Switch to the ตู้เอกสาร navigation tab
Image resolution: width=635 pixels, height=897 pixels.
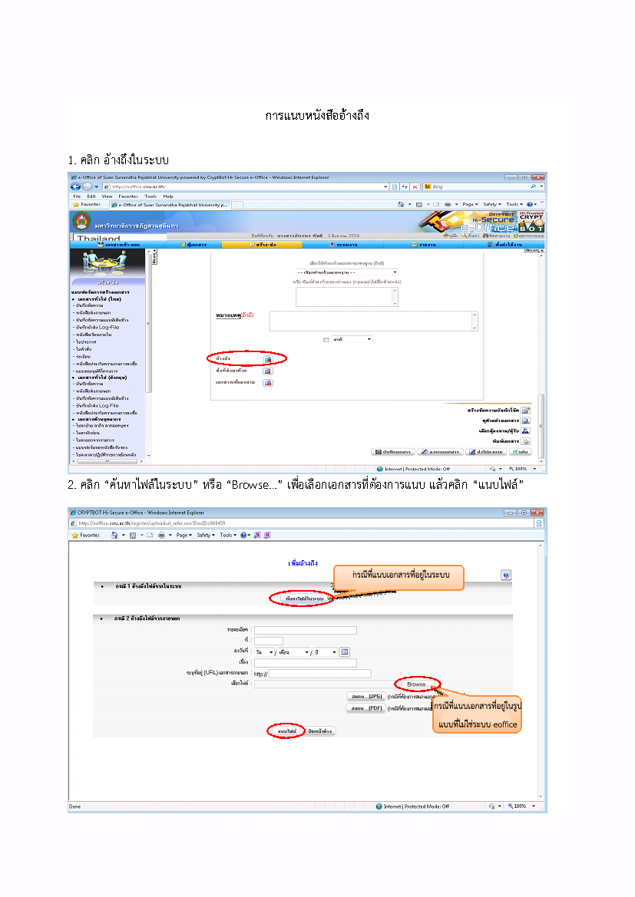click(x=193, y=245)
